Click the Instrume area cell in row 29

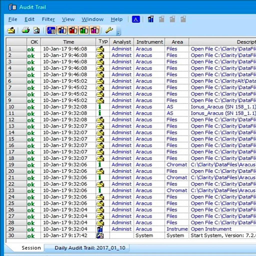point(177,229)
